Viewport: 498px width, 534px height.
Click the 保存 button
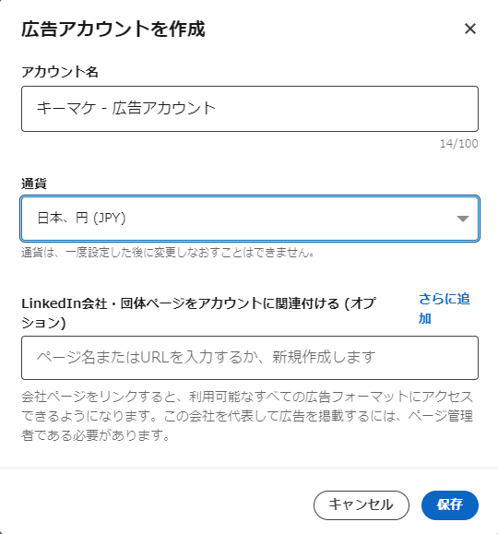(450, 504)
